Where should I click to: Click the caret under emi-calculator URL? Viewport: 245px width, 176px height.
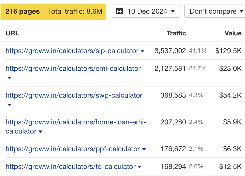pyautogui.click(x=9, y=78)
